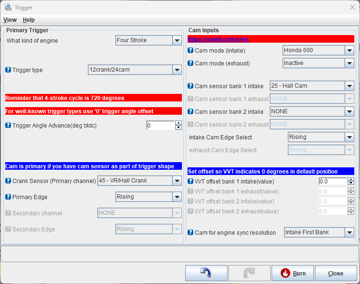Click the Trigger Angle Advance input field
This screenshot has height=284, width=360.
tap(161, 126)
